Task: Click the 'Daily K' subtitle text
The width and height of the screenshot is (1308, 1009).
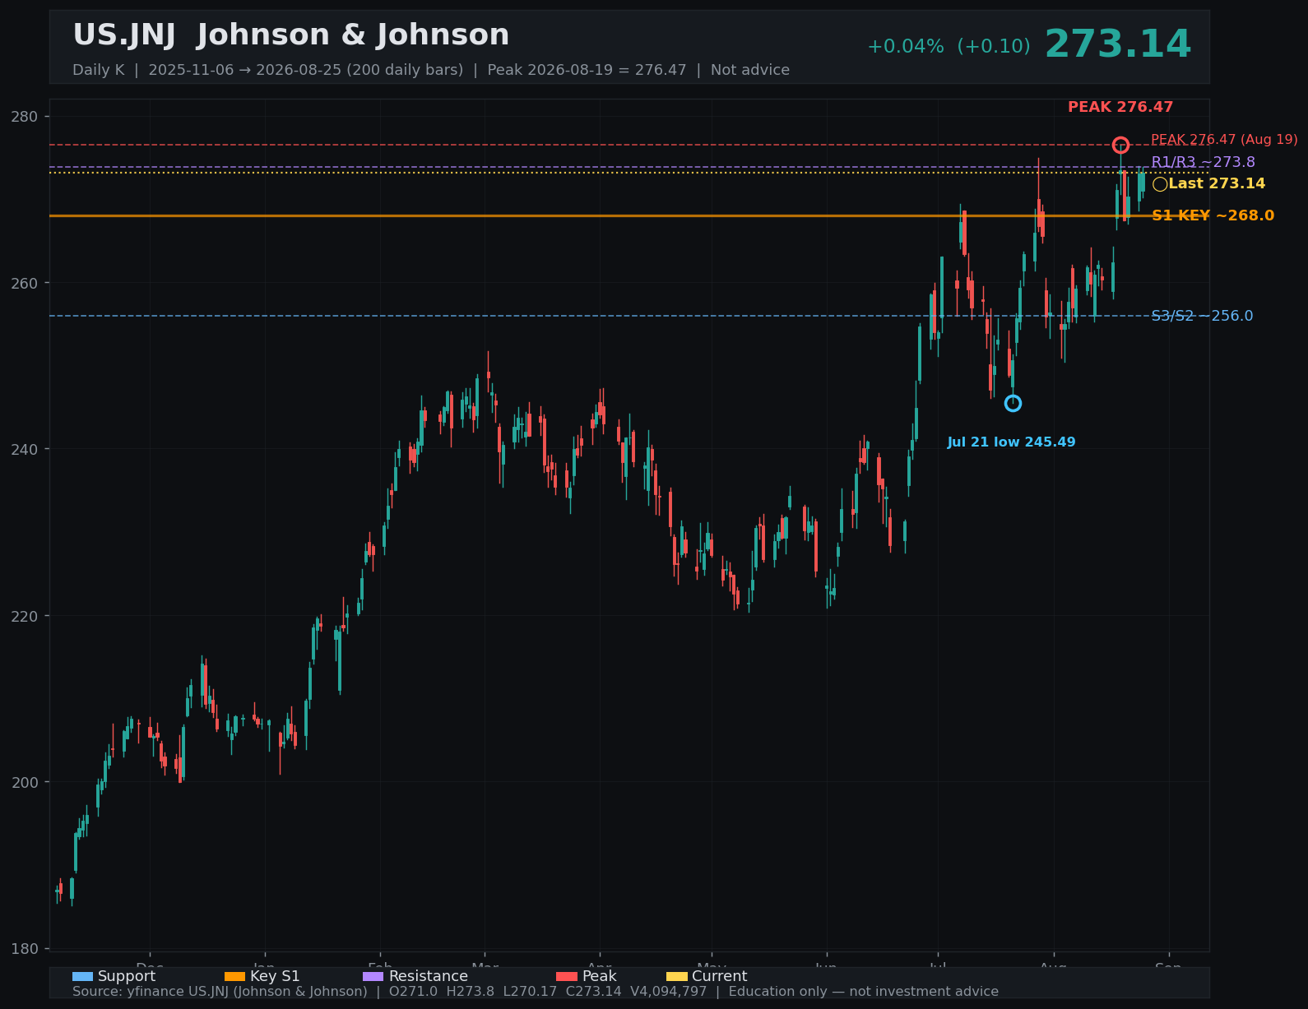Action: [99, 70]
